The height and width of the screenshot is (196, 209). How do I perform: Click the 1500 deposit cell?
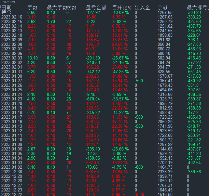[139, 194]
